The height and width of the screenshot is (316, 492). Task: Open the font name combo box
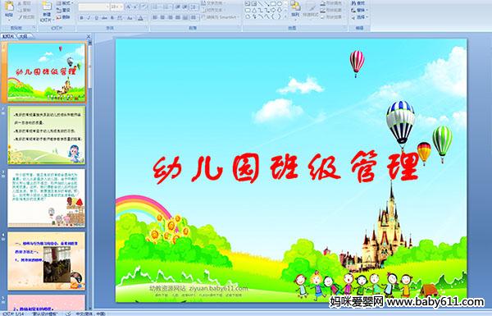[93, 7]
